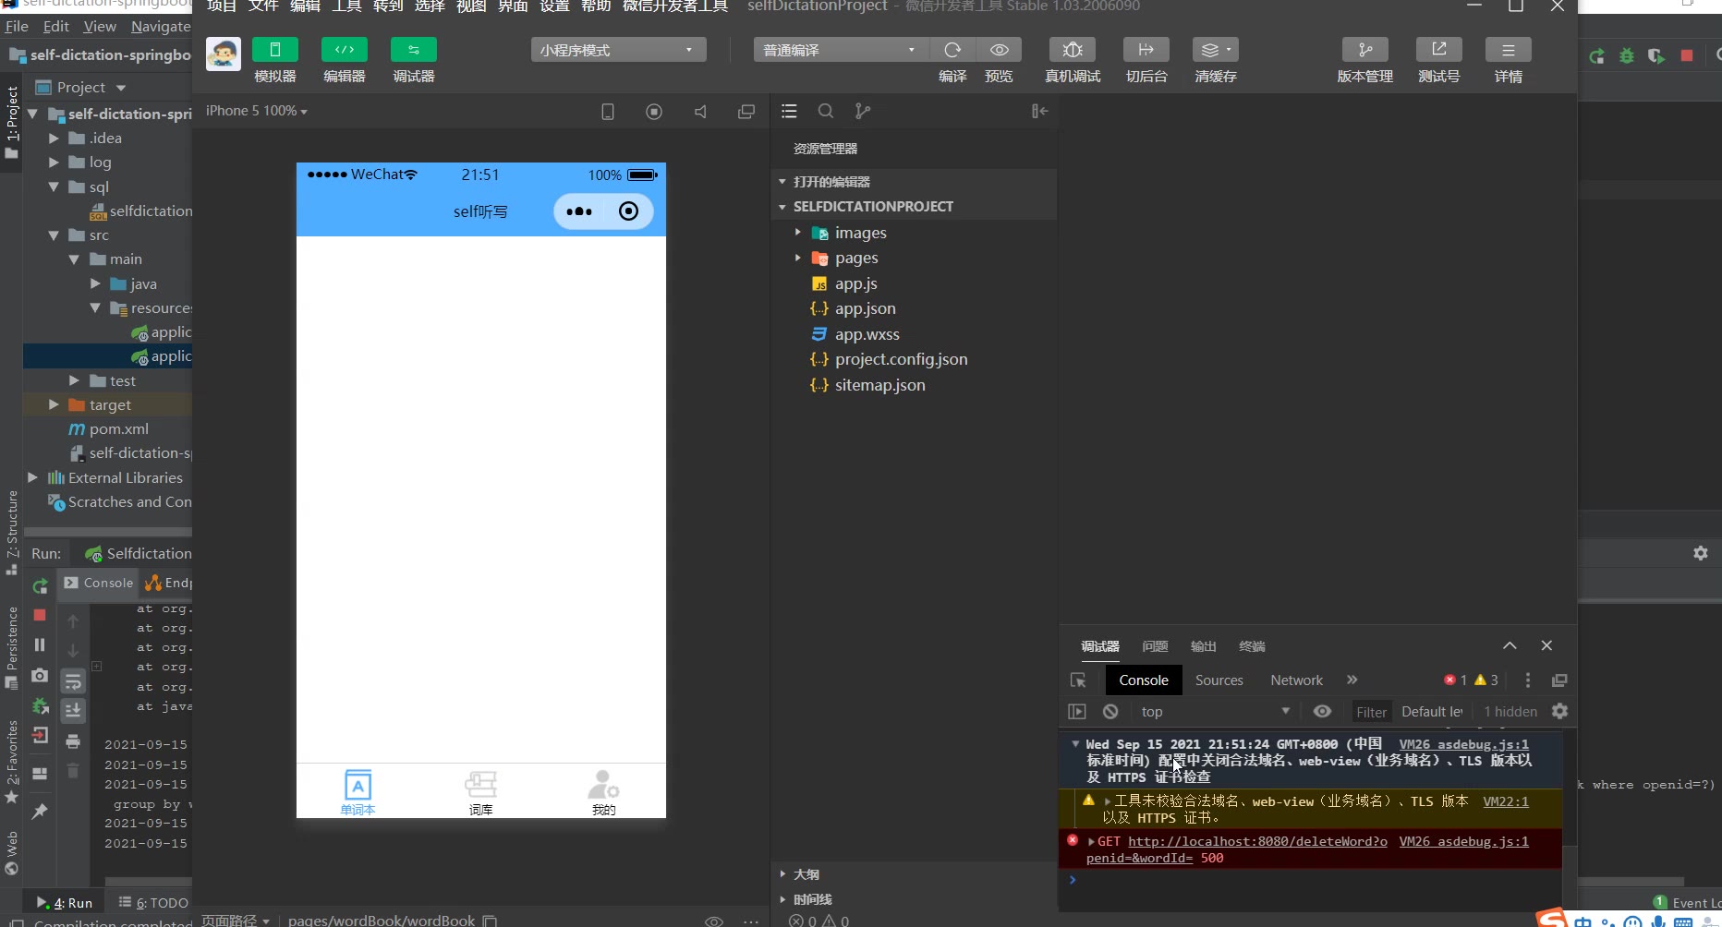The image size is (1722, 927).
Task: Click the 词库 tab bar icon
Action: coord(480,792)
